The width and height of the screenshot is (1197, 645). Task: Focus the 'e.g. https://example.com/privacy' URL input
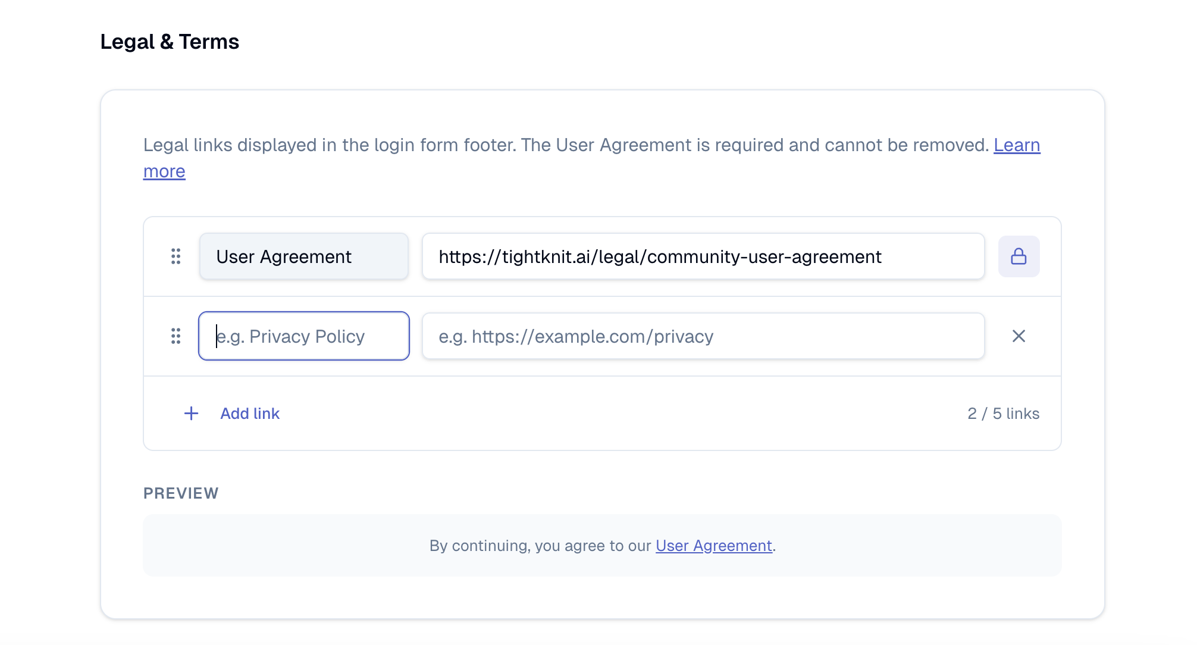point(703,336)
